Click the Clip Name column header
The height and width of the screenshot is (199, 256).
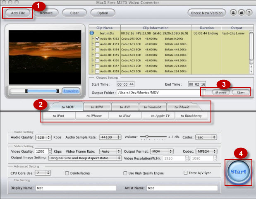105,28
